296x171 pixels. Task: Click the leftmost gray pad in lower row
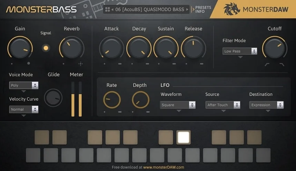click(33, 155)
